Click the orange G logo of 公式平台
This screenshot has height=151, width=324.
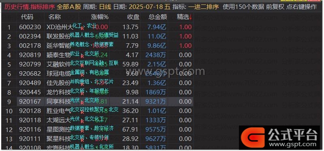(253, 137)
